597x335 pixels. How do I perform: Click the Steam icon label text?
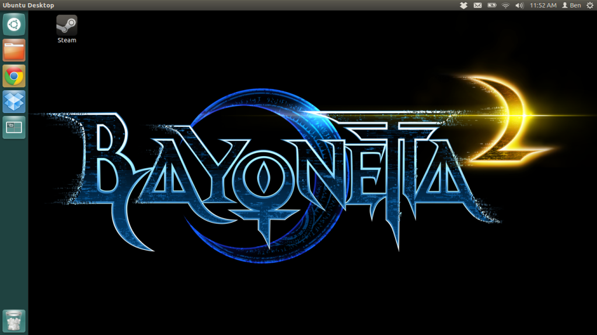pyautogui.click(x=67, y=40)
